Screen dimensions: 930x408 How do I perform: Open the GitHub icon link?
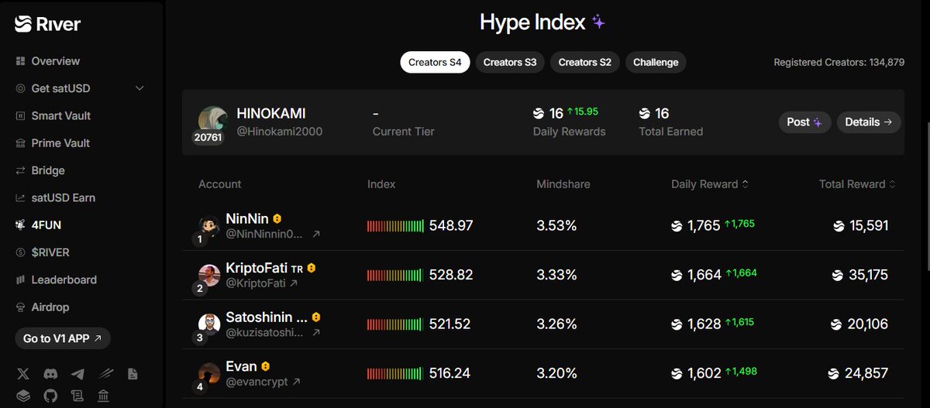pos(50,396)
